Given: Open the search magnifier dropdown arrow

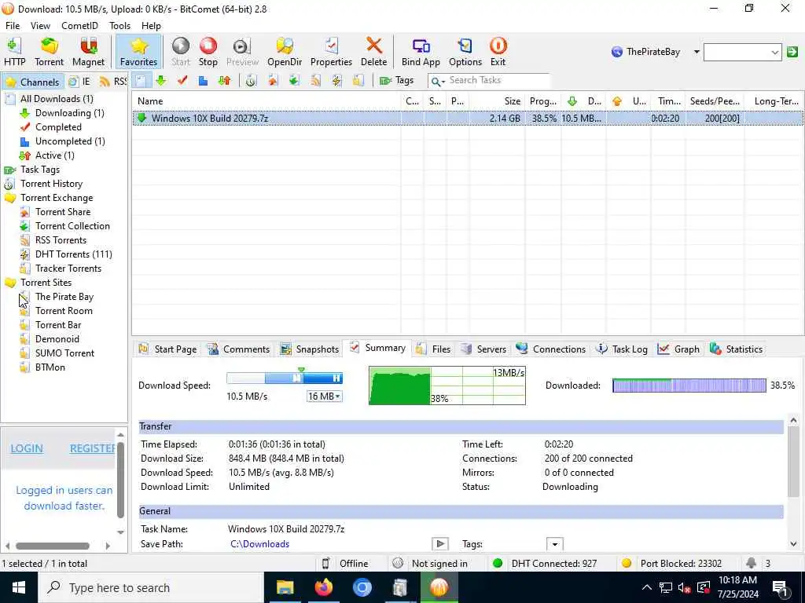Looking at the screenshot, I should tap(443, 82).
